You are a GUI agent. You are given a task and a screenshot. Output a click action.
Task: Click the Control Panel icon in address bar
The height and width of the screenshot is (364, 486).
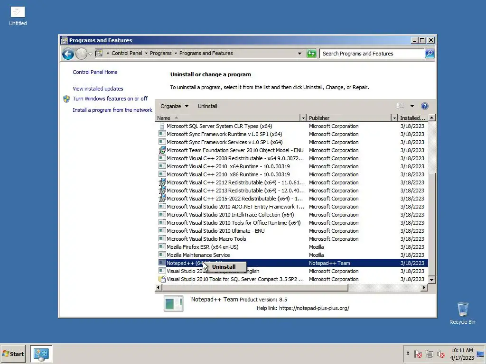pyautogui.click(x=99, y=53)
